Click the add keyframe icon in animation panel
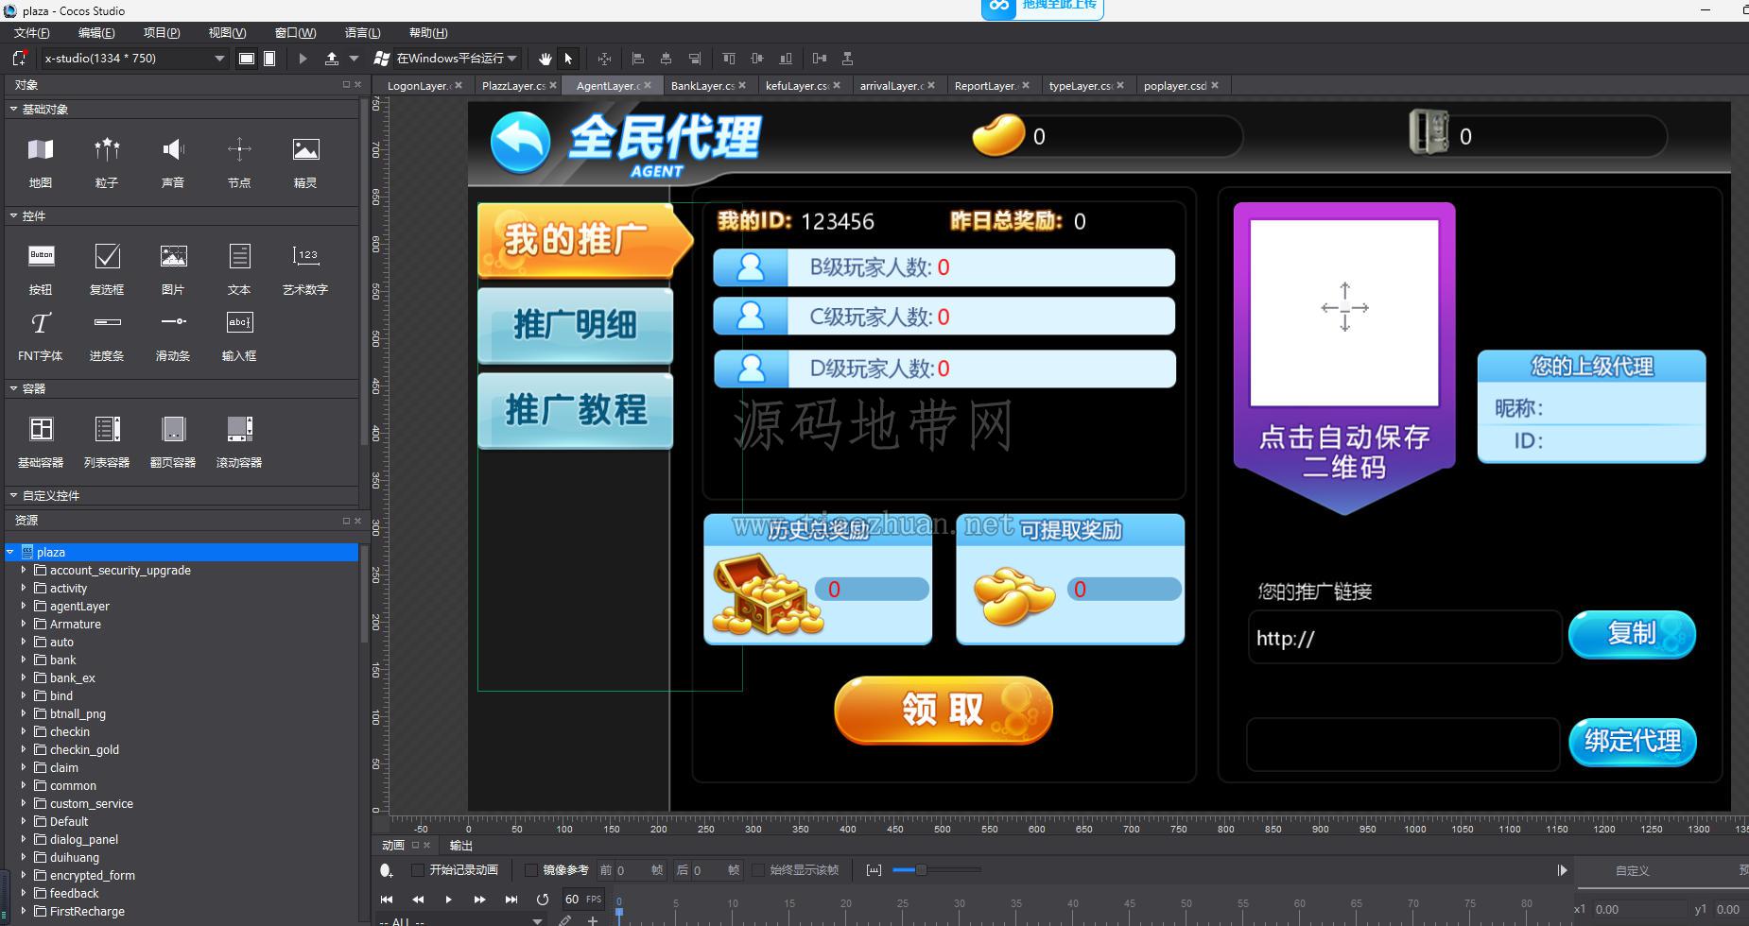This screenshot has width=1749, height=926. [385, 870]
